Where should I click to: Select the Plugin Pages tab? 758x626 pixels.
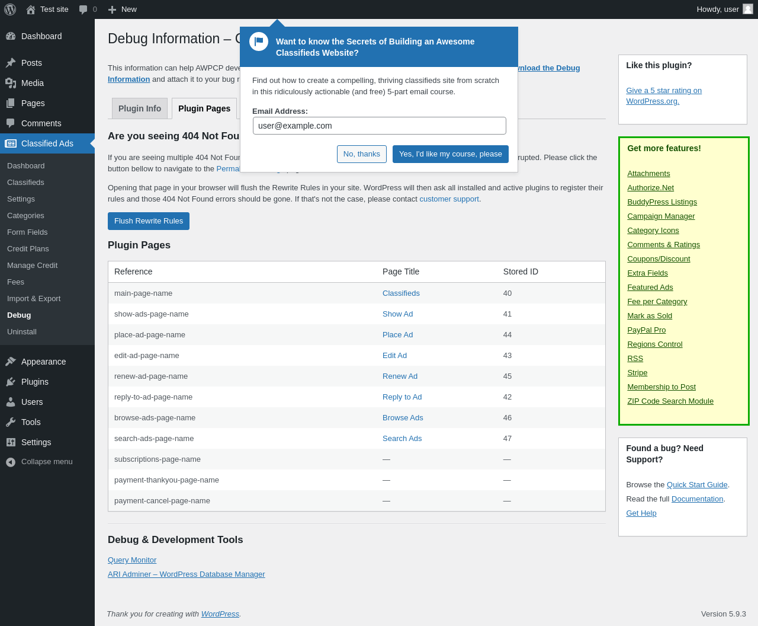[x=204, y=108]
